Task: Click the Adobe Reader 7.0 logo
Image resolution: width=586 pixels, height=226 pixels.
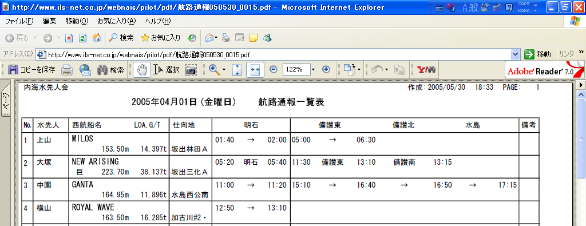Action: 544,69
